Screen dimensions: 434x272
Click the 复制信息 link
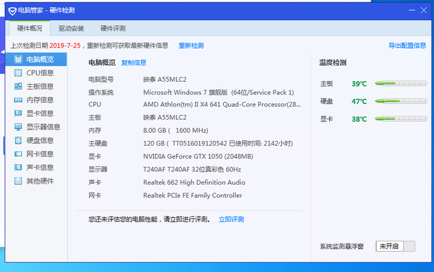[x=134, y=63]
